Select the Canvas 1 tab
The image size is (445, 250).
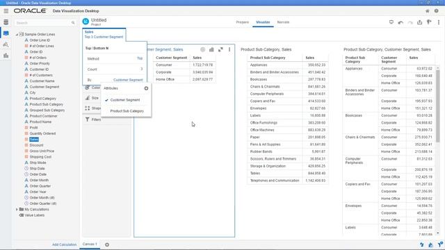[90, 244]
